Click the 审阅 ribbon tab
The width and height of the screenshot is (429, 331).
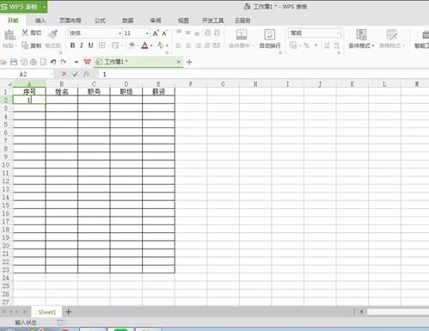pyautogui.click(x=156, y=21)
